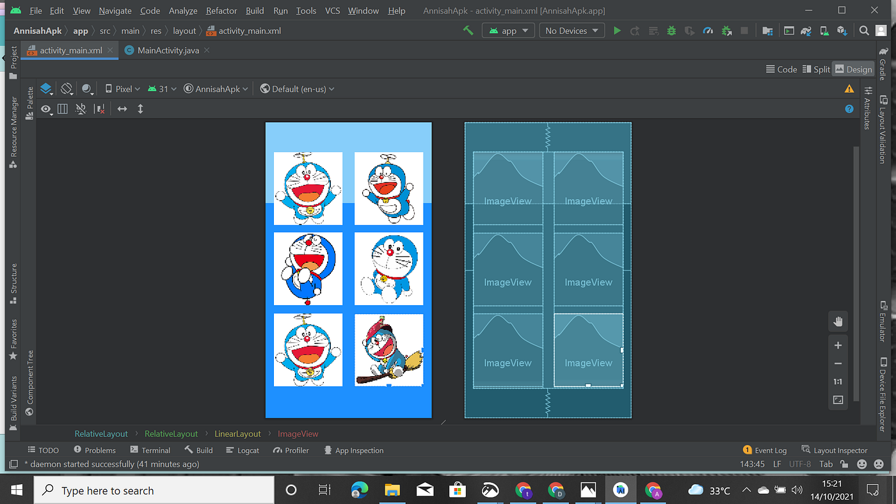Open the Profile app gauge icon

[708, 30]
